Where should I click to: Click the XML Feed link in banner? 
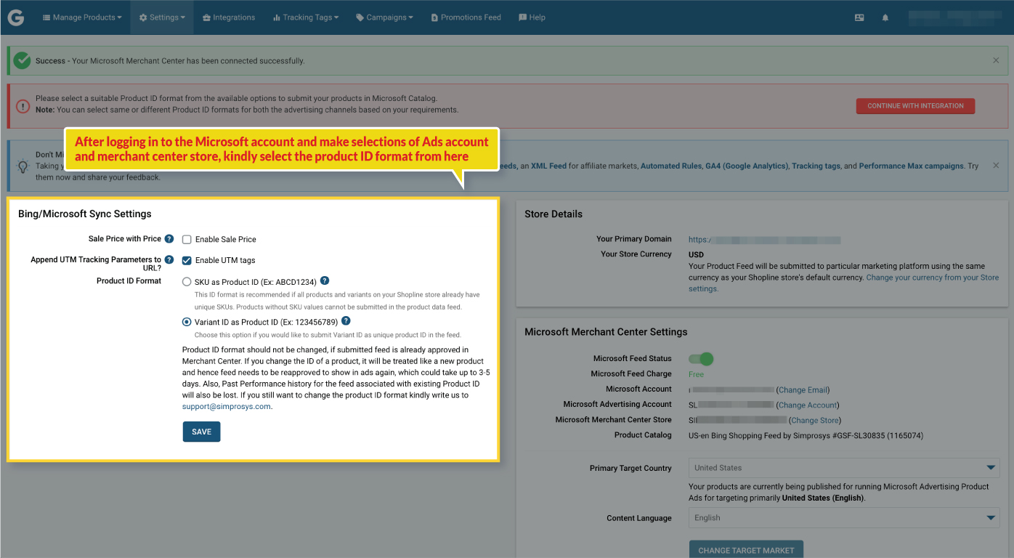click(x=548, y=166)
